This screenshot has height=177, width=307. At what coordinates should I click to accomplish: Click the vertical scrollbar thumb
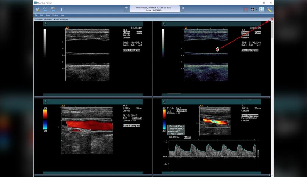[x=272, y=31]
